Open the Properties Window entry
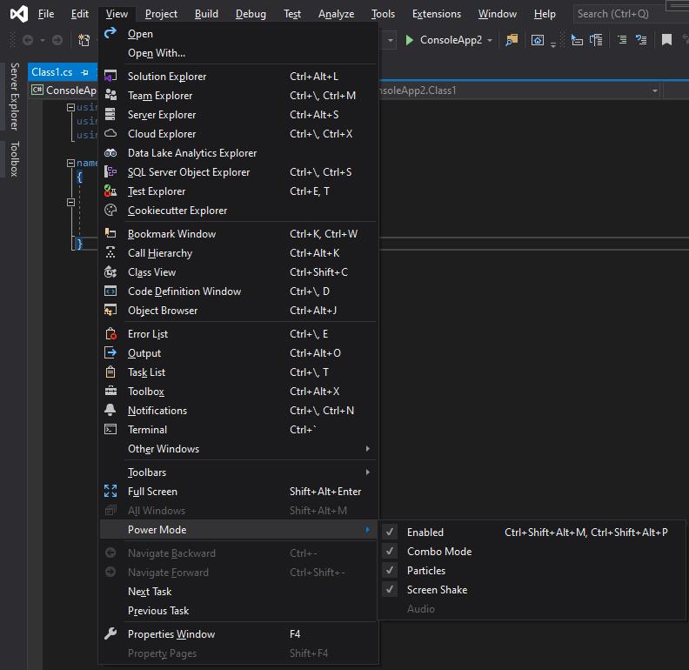 pos(171,634)
